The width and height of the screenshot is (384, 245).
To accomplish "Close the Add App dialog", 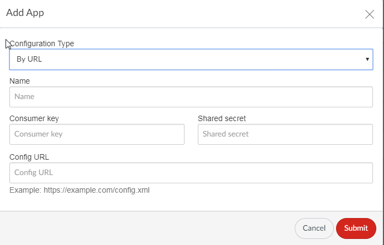I will (x=370, y=14).
